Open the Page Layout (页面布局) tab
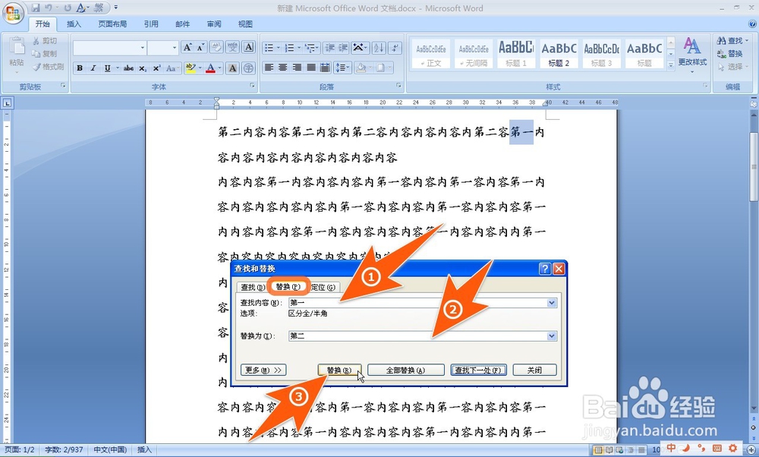 tap(112, 24)
